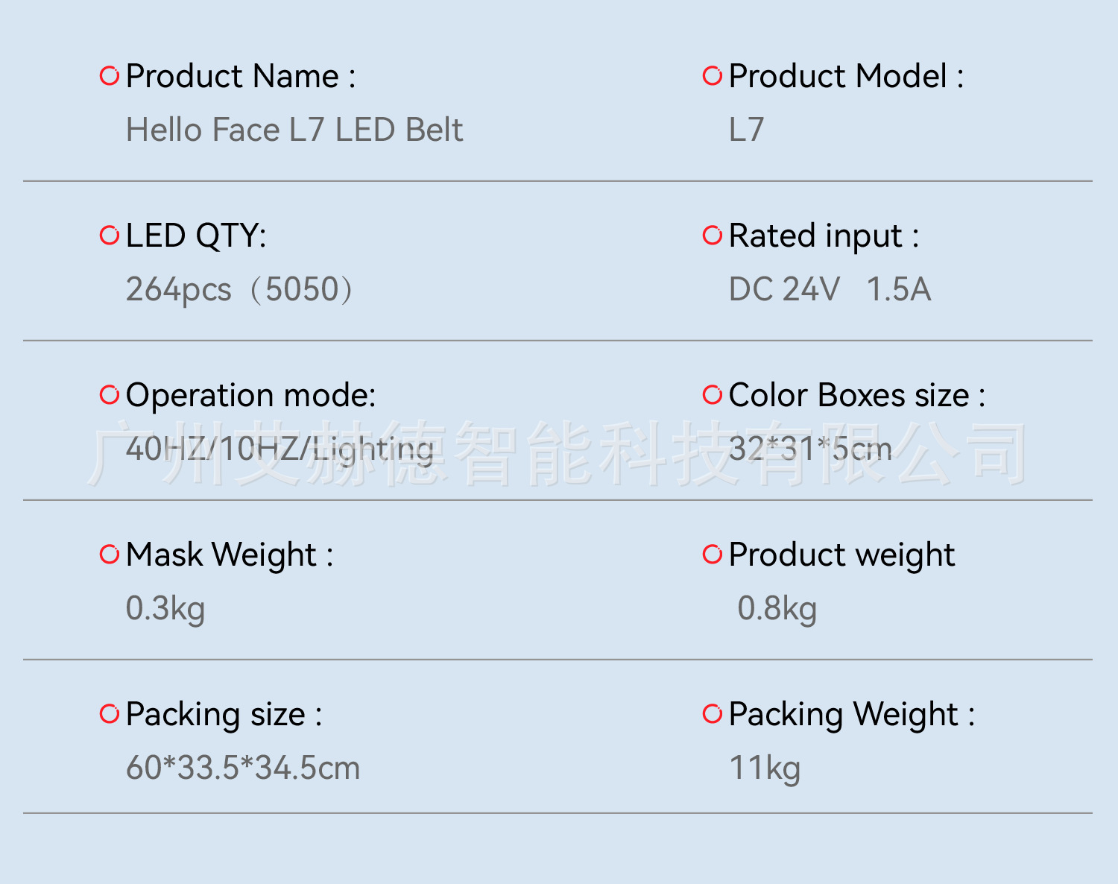The image size is (1118, 884).
Task: Click the red bullet next to LED QTY
Action: [110, 236]
